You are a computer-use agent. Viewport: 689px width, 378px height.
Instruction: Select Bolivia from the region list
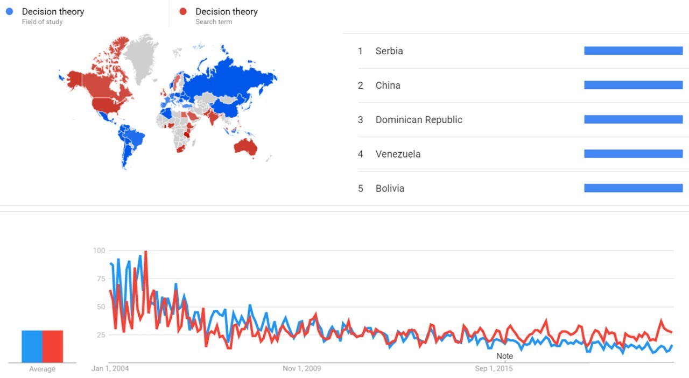tap(390, 189)
